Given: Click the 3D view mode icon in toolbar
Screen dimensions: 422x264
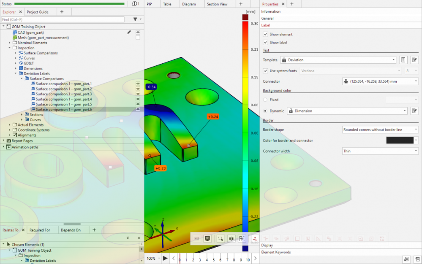Looking at the screenshot, I should (207, 238).
